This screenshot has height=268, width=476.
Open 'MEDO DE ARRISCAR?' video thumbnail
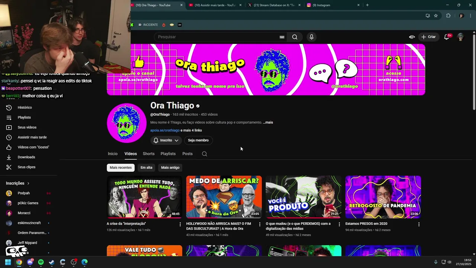tap(224, 197)
